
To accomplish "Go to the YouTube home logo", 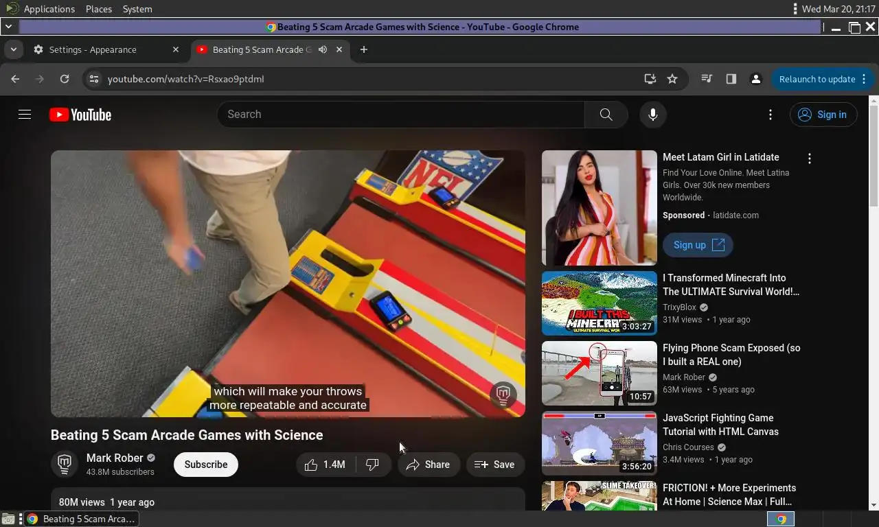I will [80, 115].
